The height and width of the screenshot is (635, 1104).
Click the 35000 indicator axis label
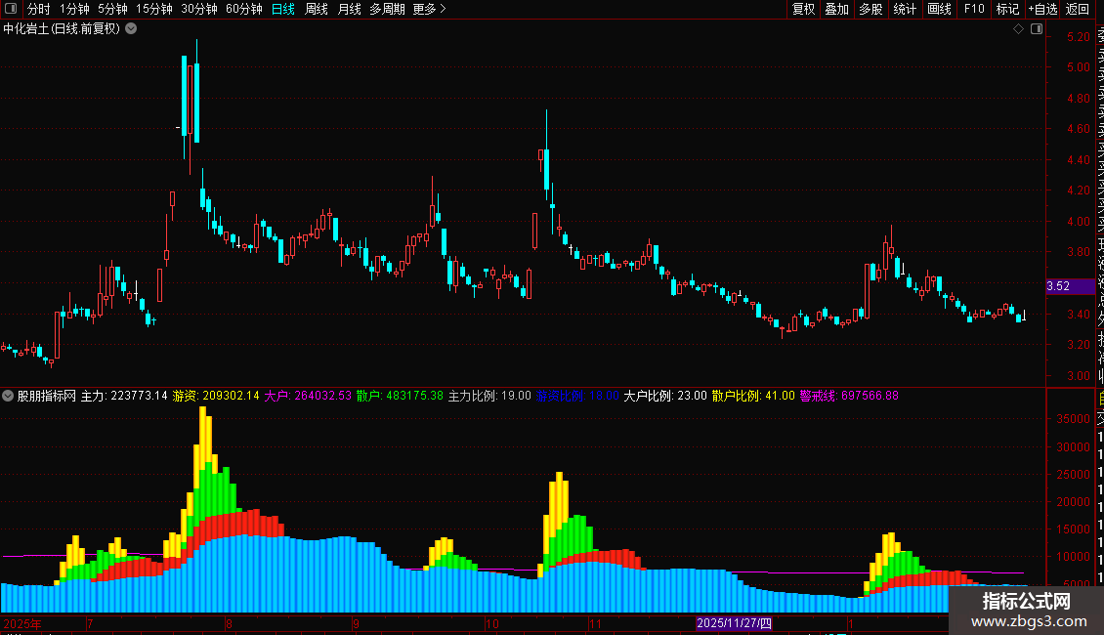coord(1073,419)
